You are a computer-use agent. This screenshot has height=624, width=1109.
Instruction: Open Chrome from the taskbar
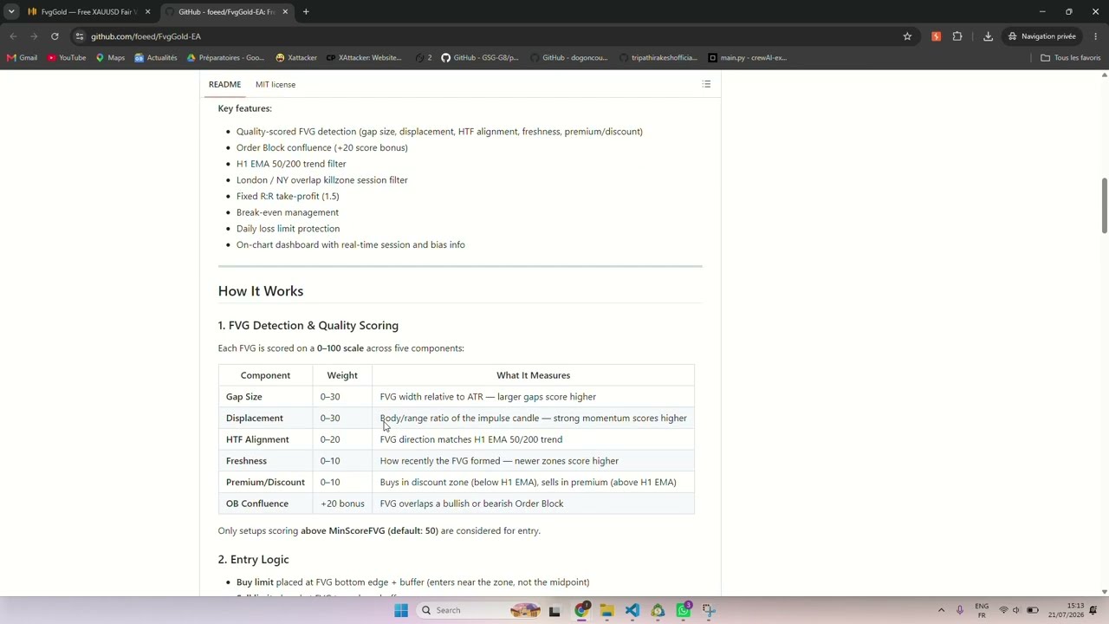click(581, 610)
